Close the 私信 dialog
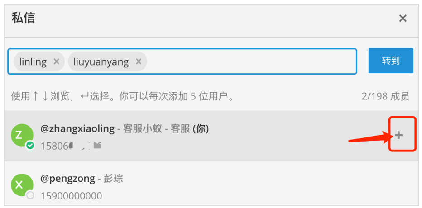This screenshot has width=422, height=208. 403,18
